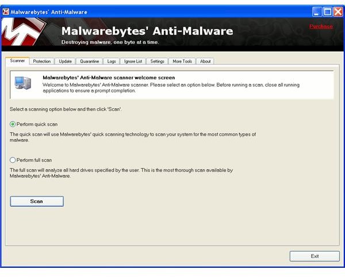
Task: Click the Exit button
Action: (315, 256)
